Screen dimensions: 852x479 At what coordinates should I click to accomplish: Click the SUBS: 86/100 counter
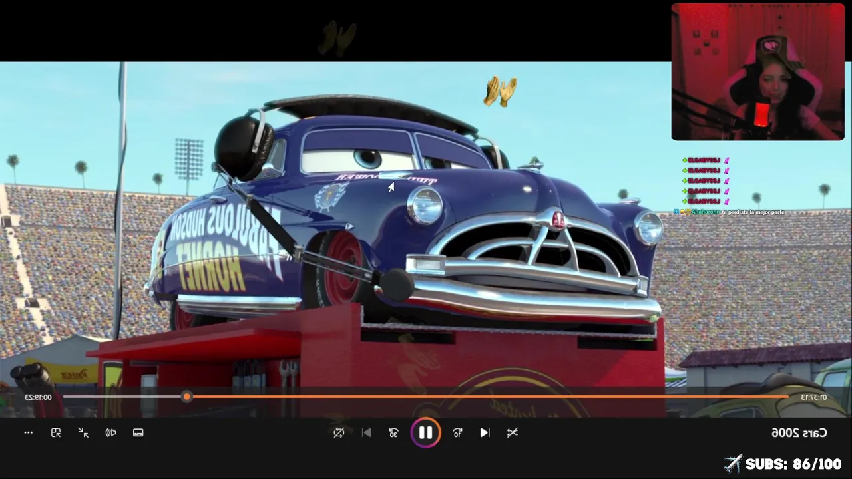pos(793,464)
